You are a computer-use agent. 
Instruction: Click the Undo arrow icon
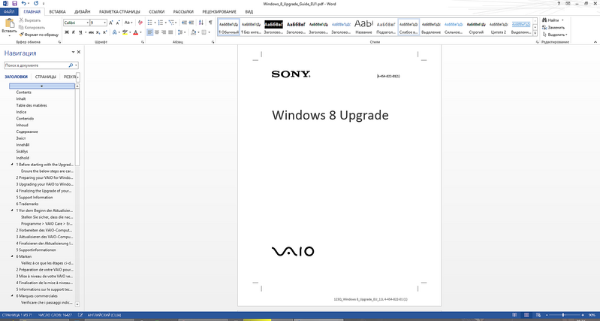pyautogui.click(x=24, y=4)
